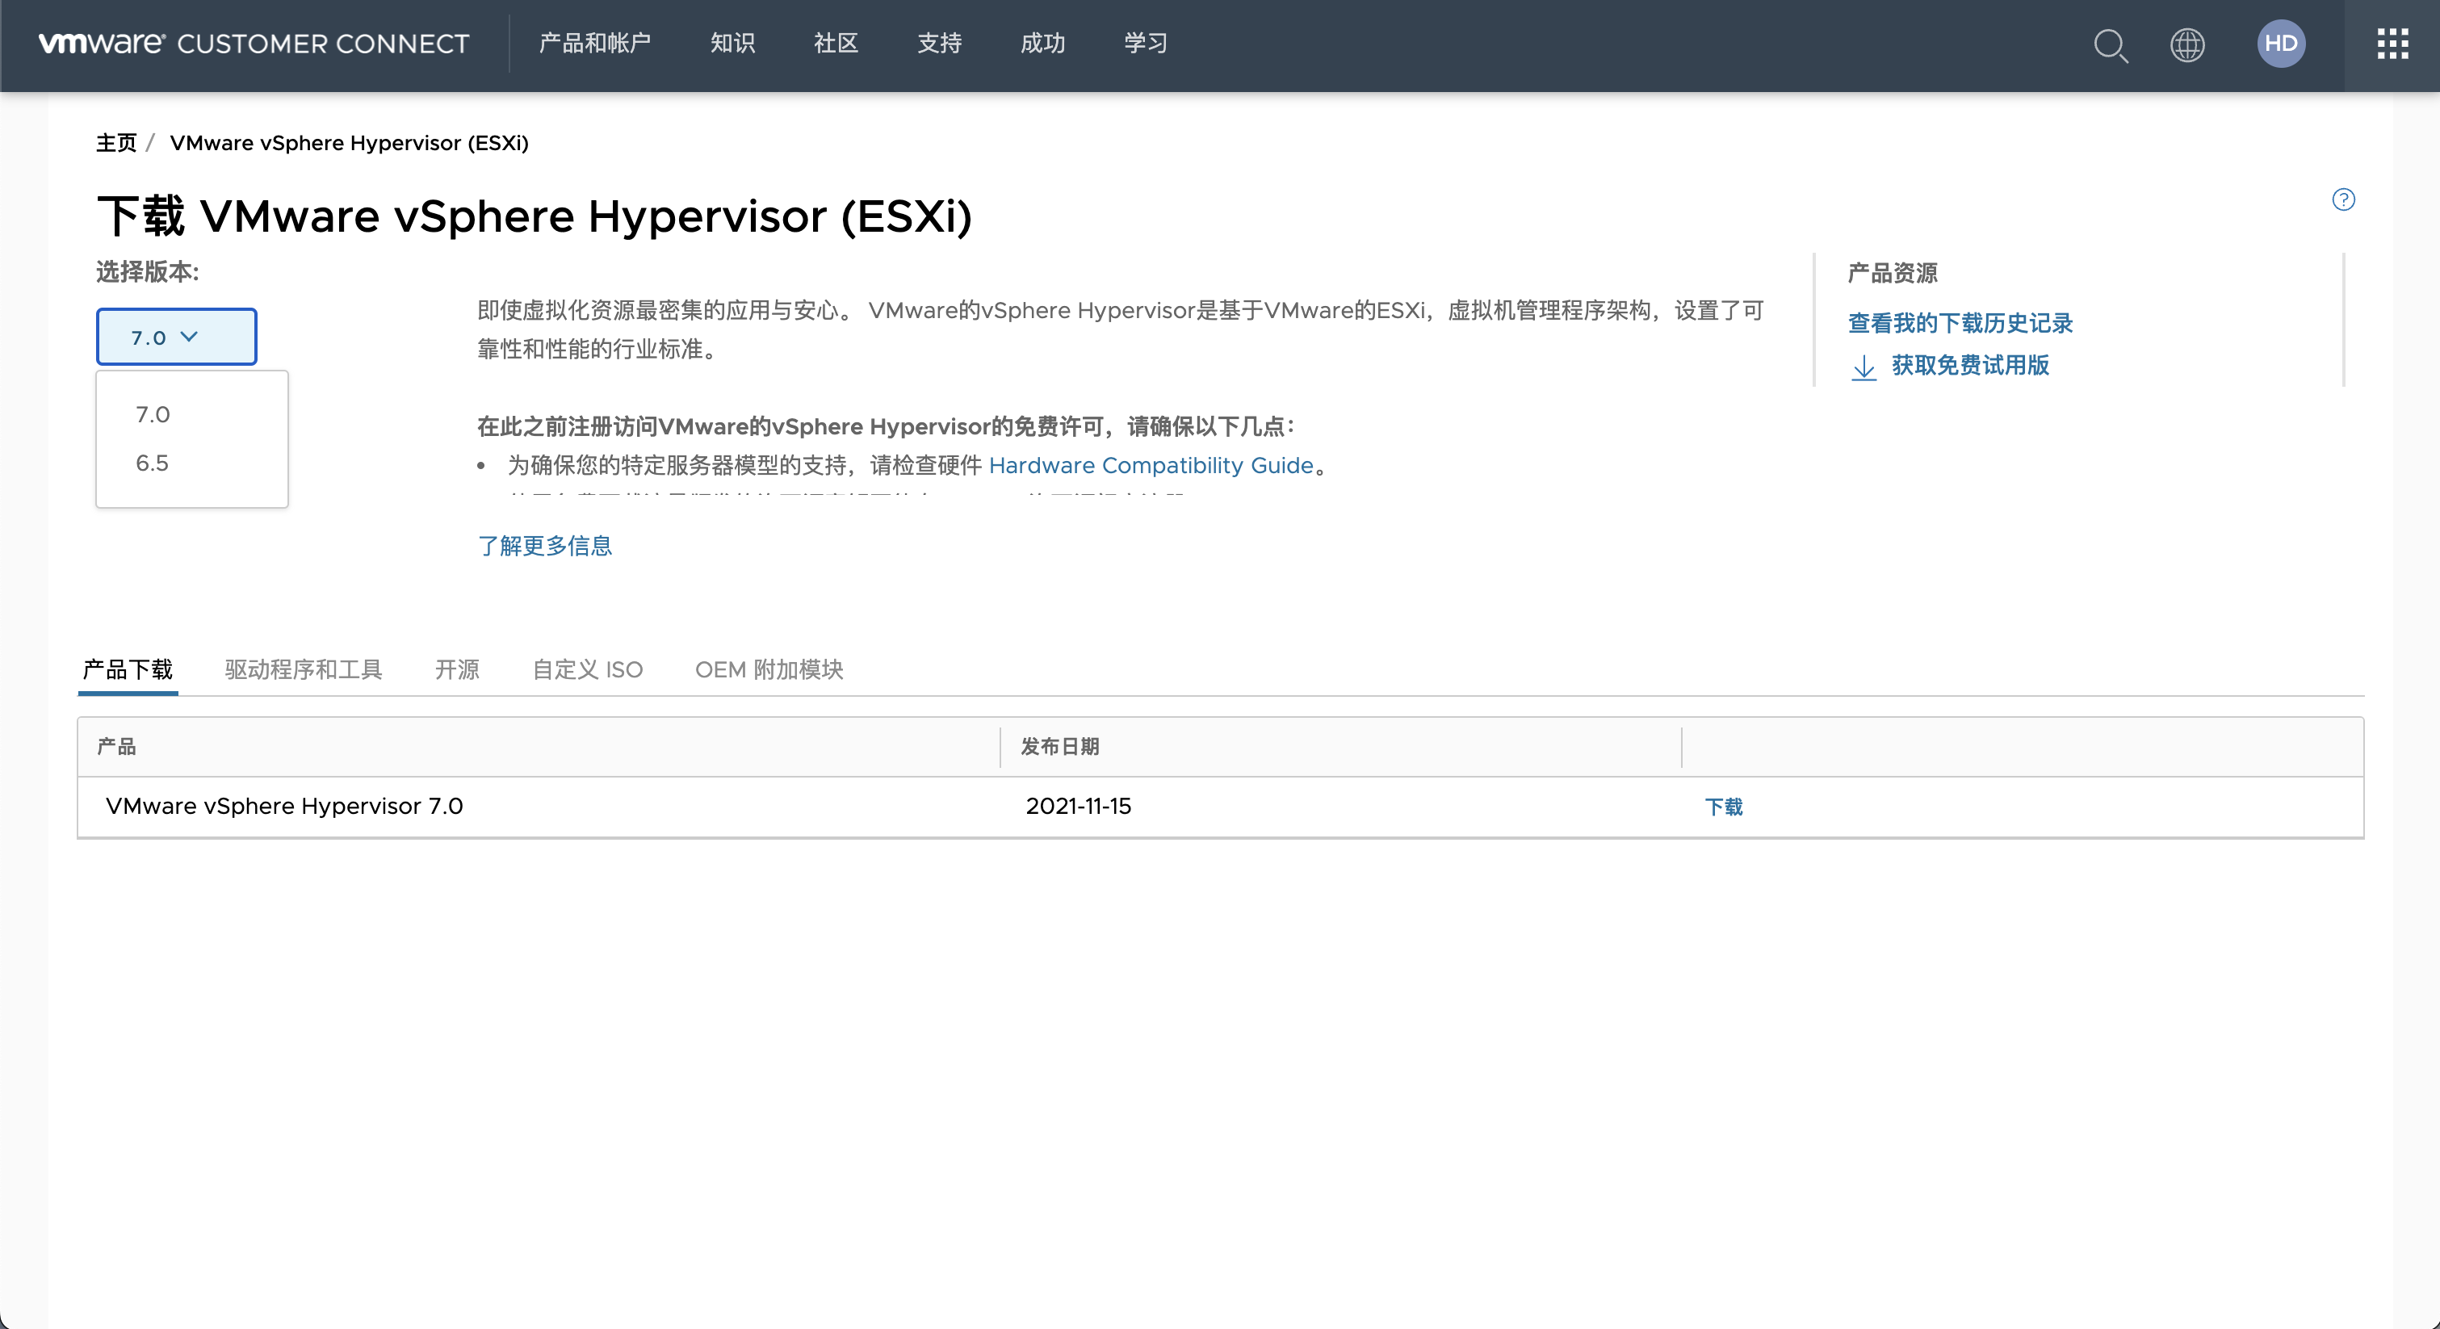Switch to the 驱动程序和工具 tab

[x=303, y=669]
